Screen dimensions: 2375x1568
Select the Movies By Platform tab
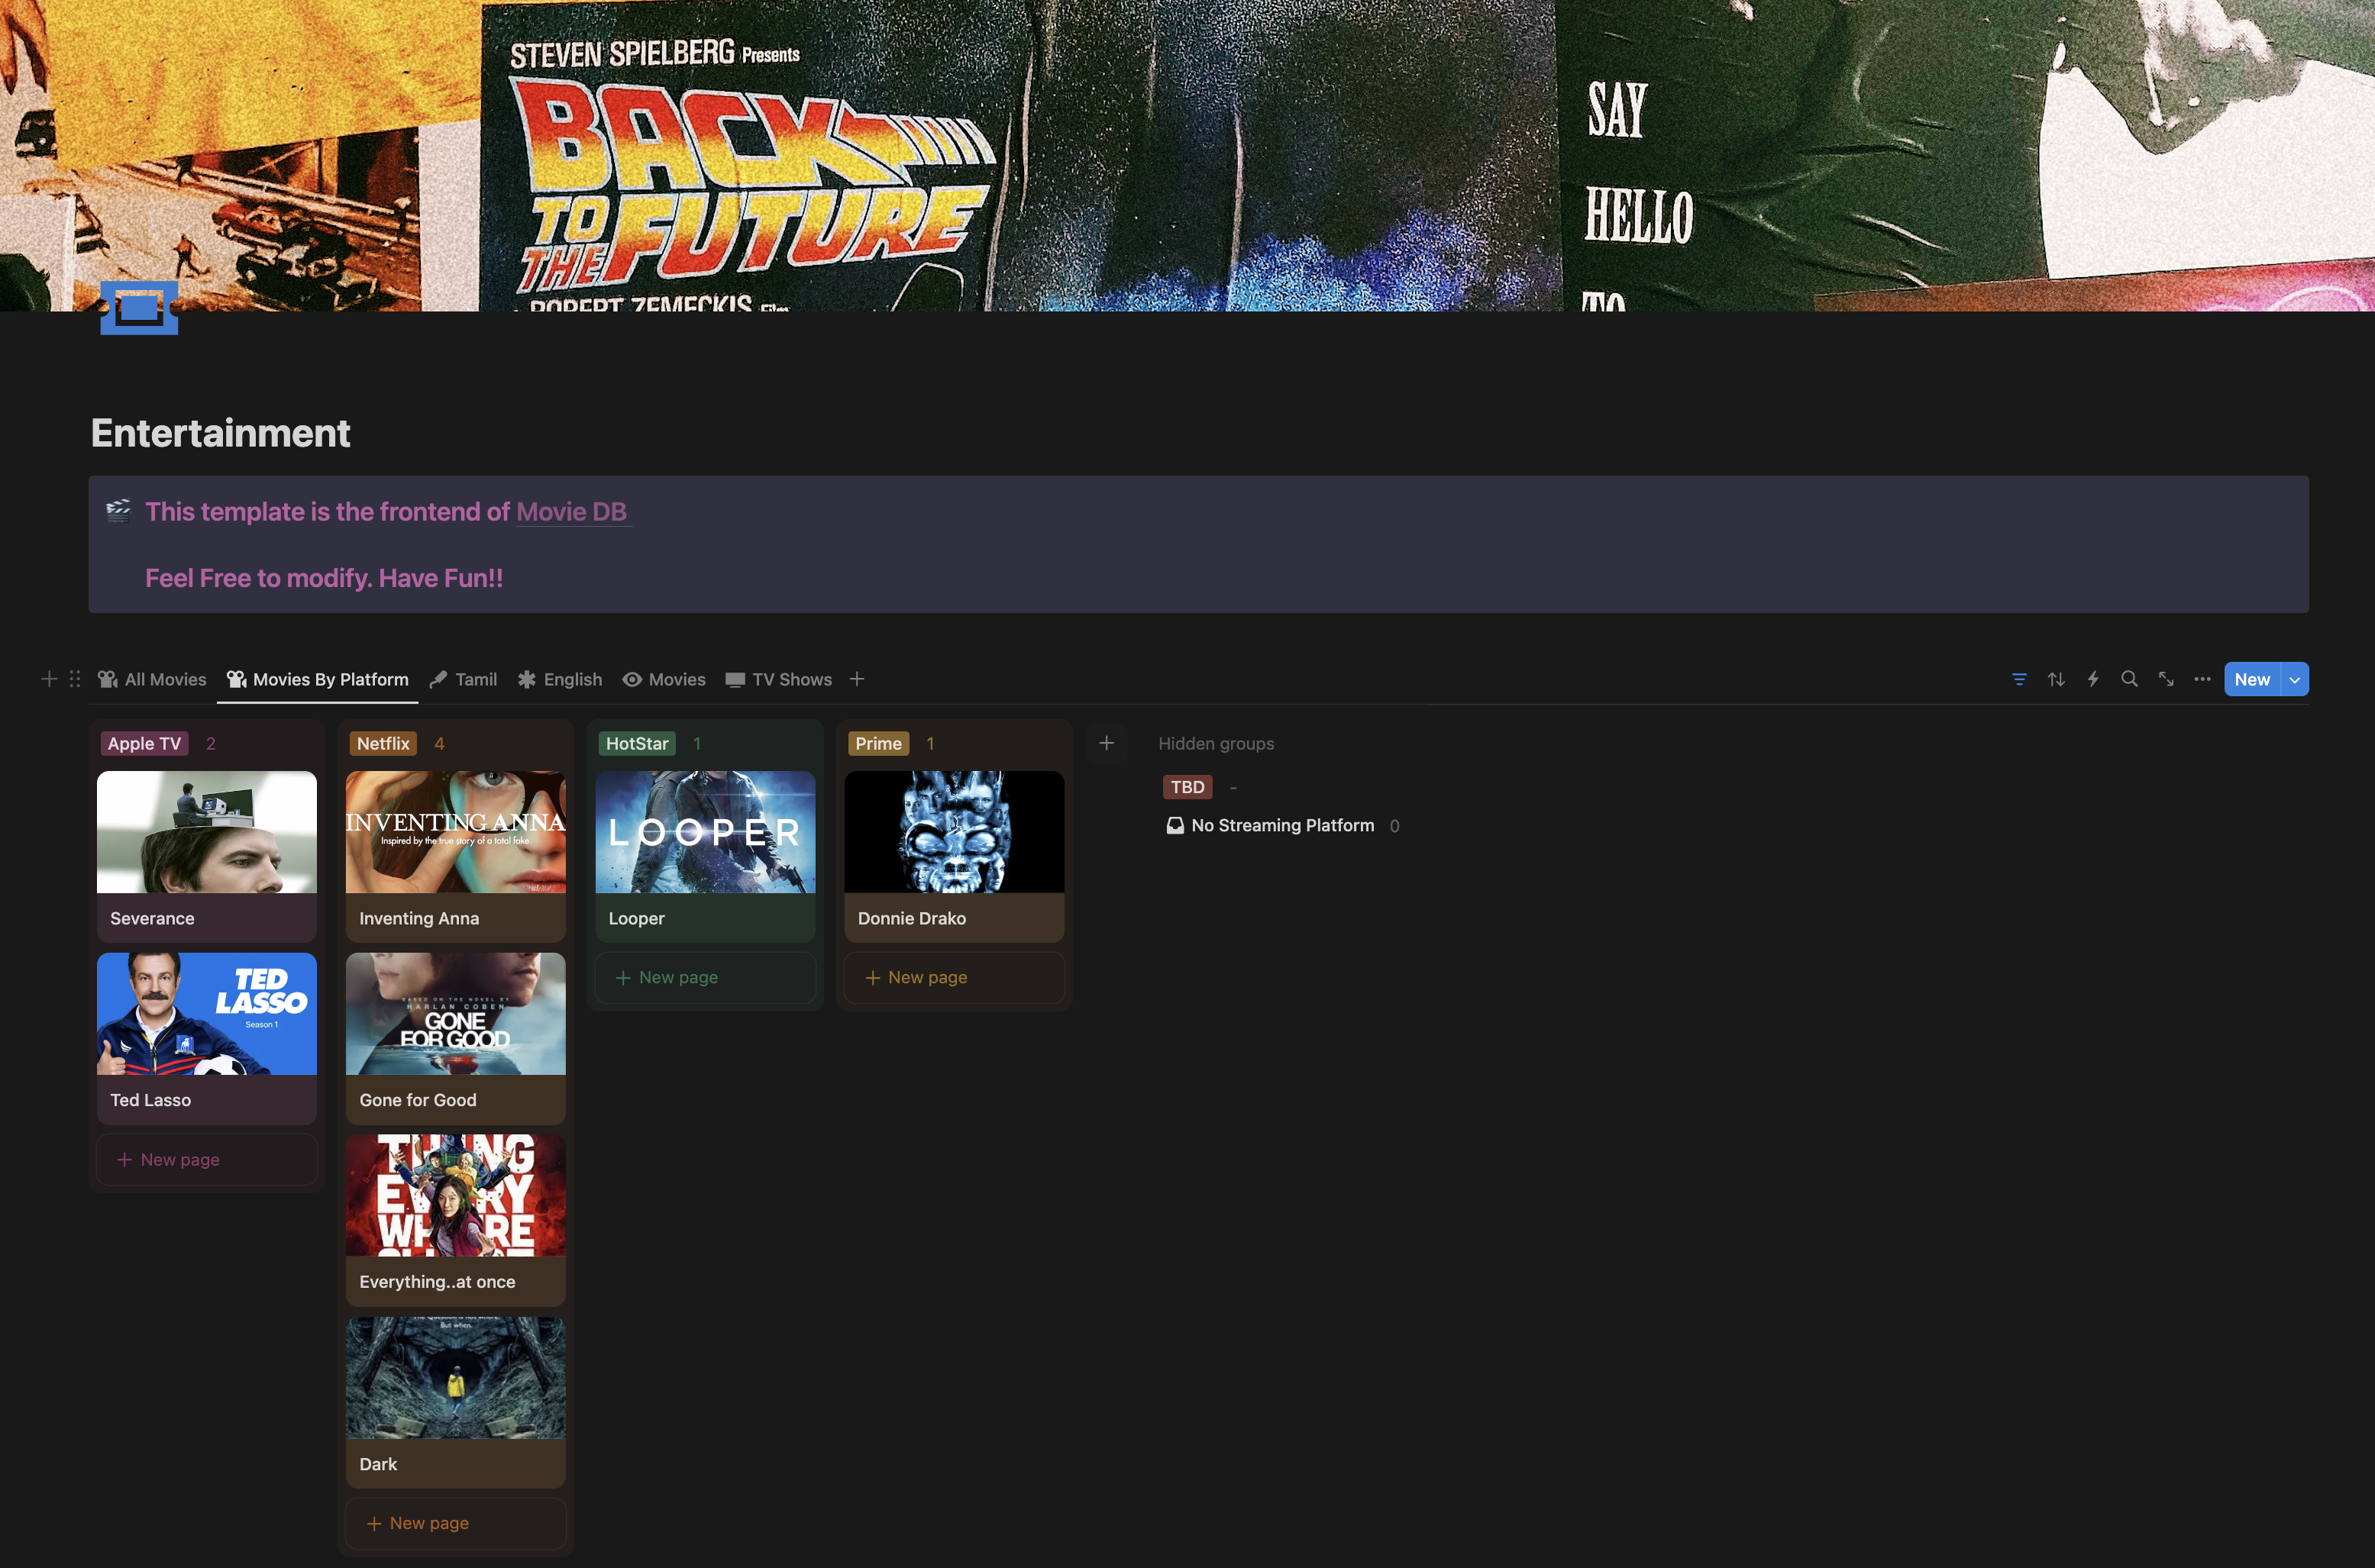tap(318, 679)
